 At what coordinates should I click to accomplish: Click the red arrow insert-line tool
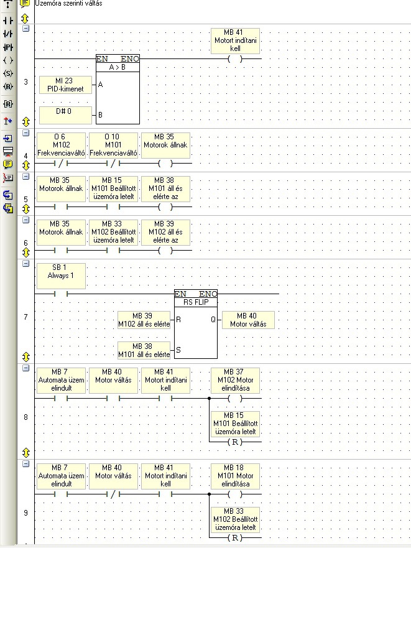click(7, 121)
